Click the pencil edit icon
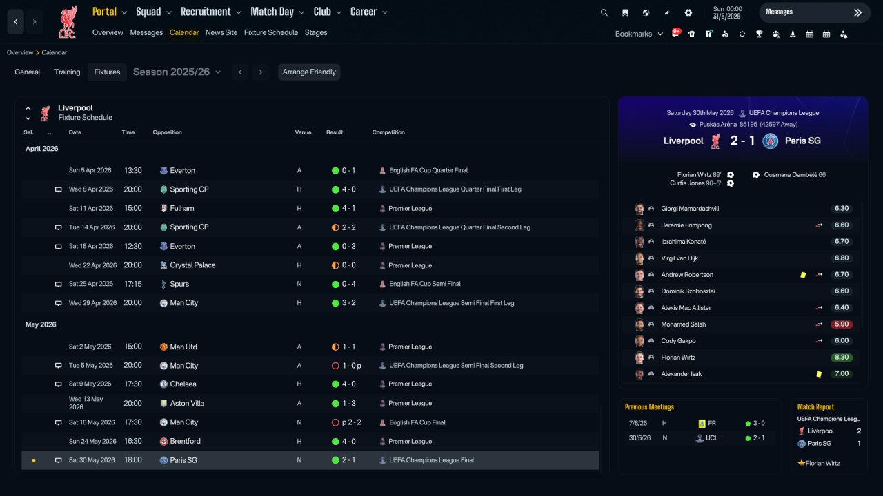883x496 pixels. pos(667,12)
